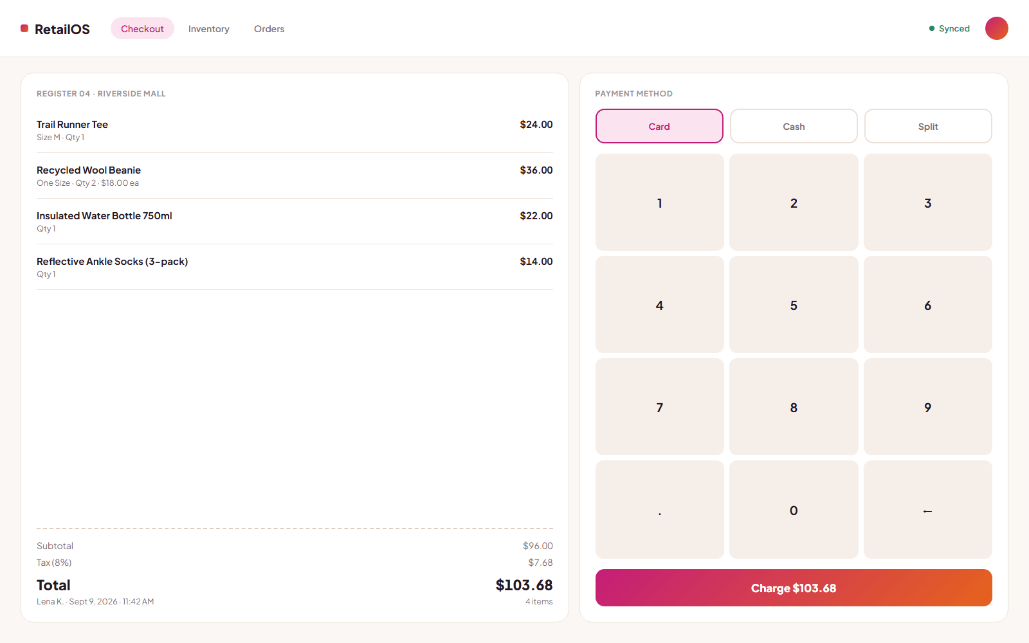
Task: Tap keypad digit 9
Action: (927, 407)
